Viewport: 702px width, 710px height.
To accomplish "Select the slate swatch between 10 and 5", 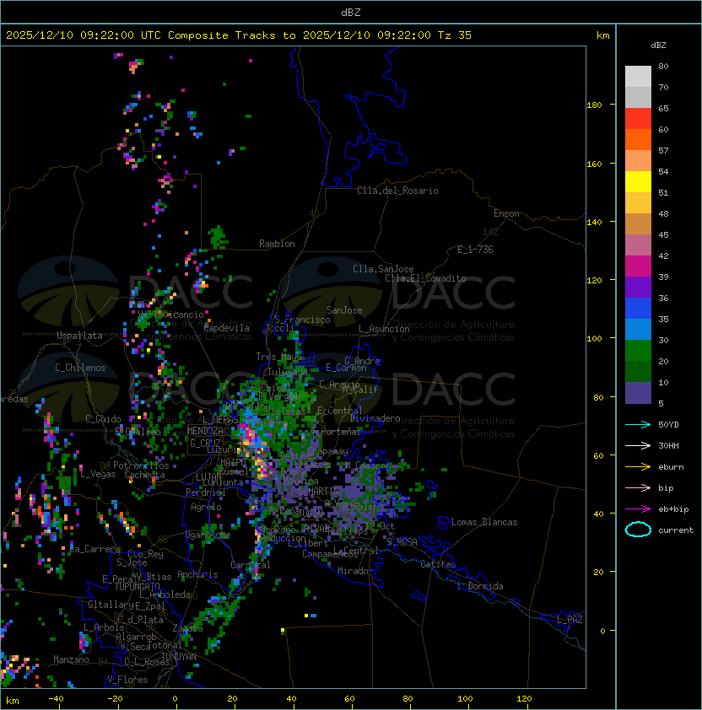I will 638,393.
